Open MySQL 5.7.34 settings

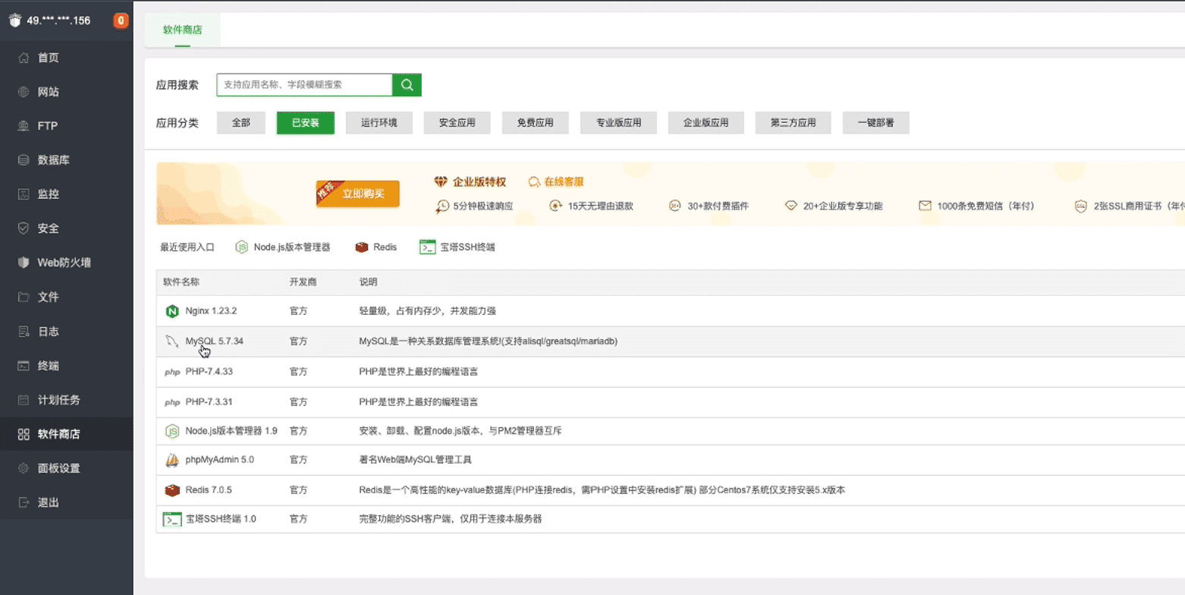click(x=214, y=342)
